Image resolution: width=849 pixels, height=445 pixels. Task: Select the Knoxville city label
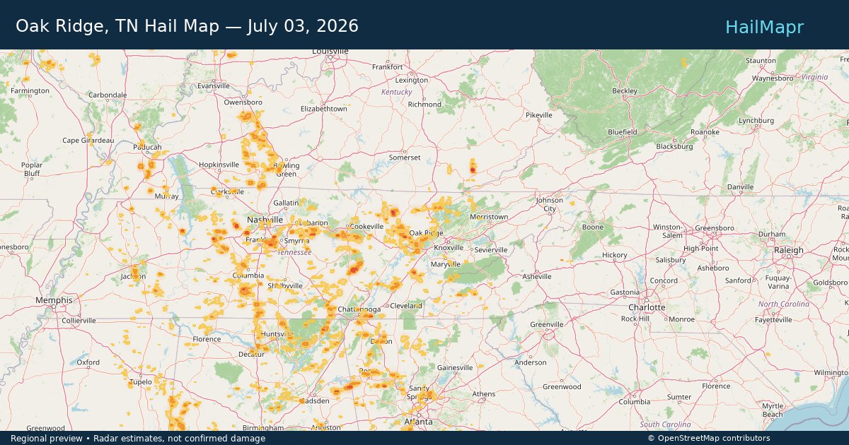pyautogui.click(x=449, y=248)
